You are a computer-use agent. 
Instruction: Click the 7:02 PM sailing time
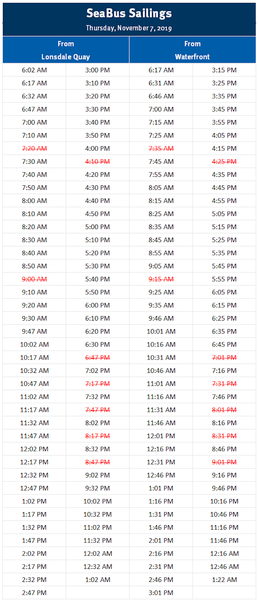[x=98, y=371]
